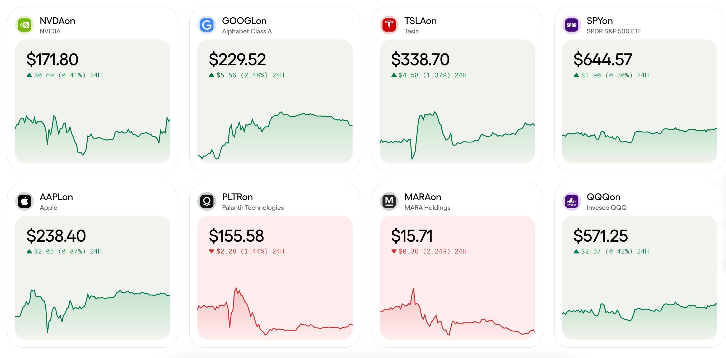Click the NVIDIA logo icon

(x=25, y=25)
